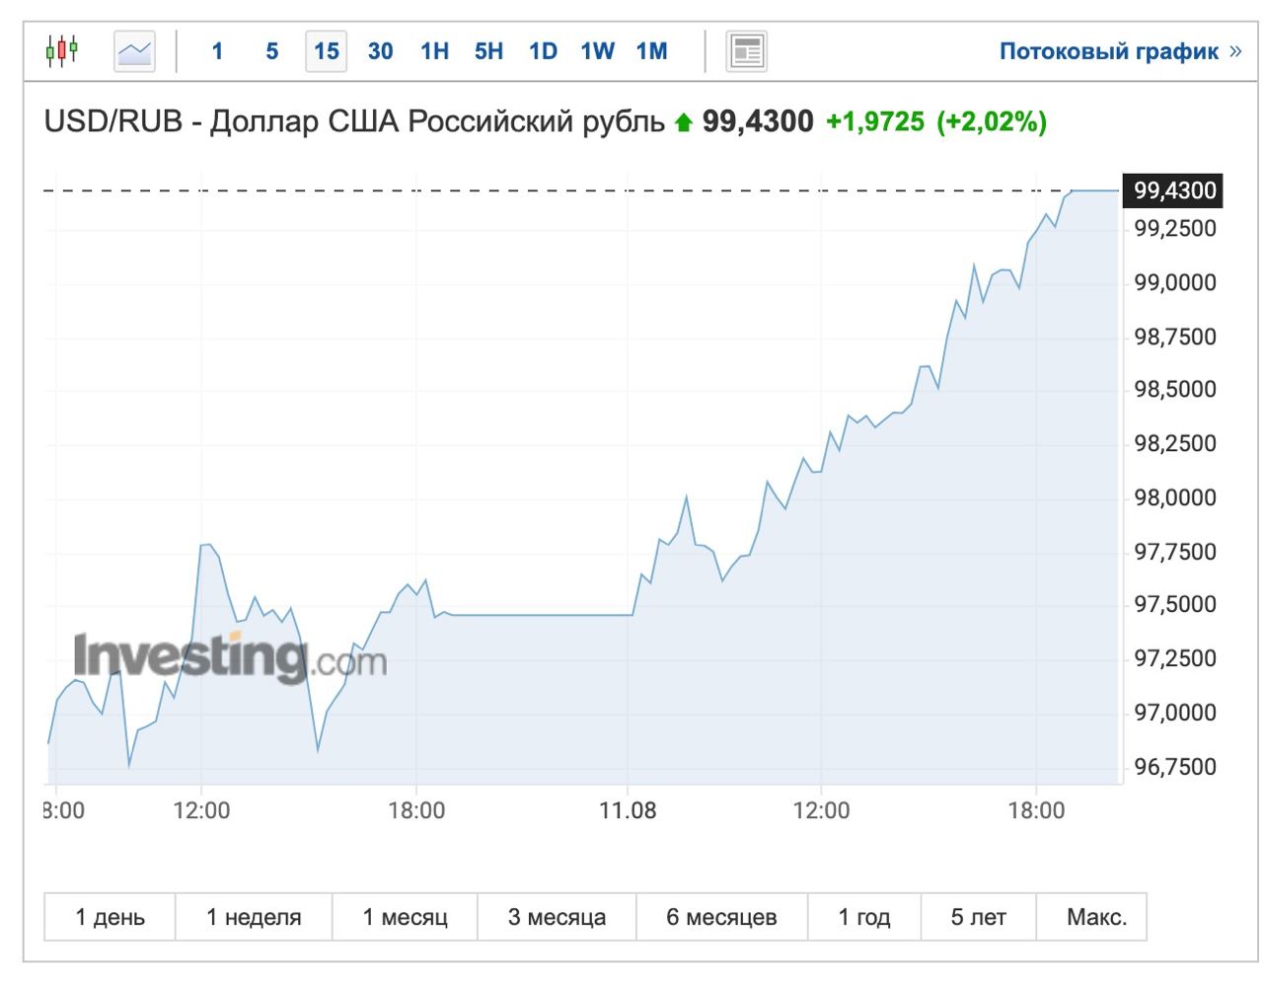
Task: Set the 5 minute interval
Action: pyautogui.click(x=272, y=51)
